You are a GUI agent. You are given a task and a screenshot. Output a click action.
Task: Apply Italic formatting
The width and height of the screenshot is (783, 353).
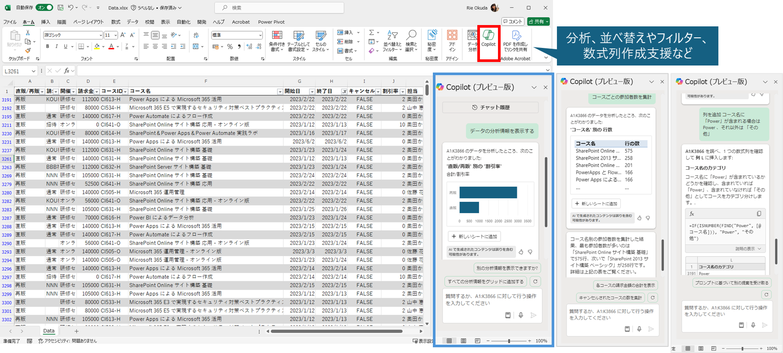[x=56, y=46]
